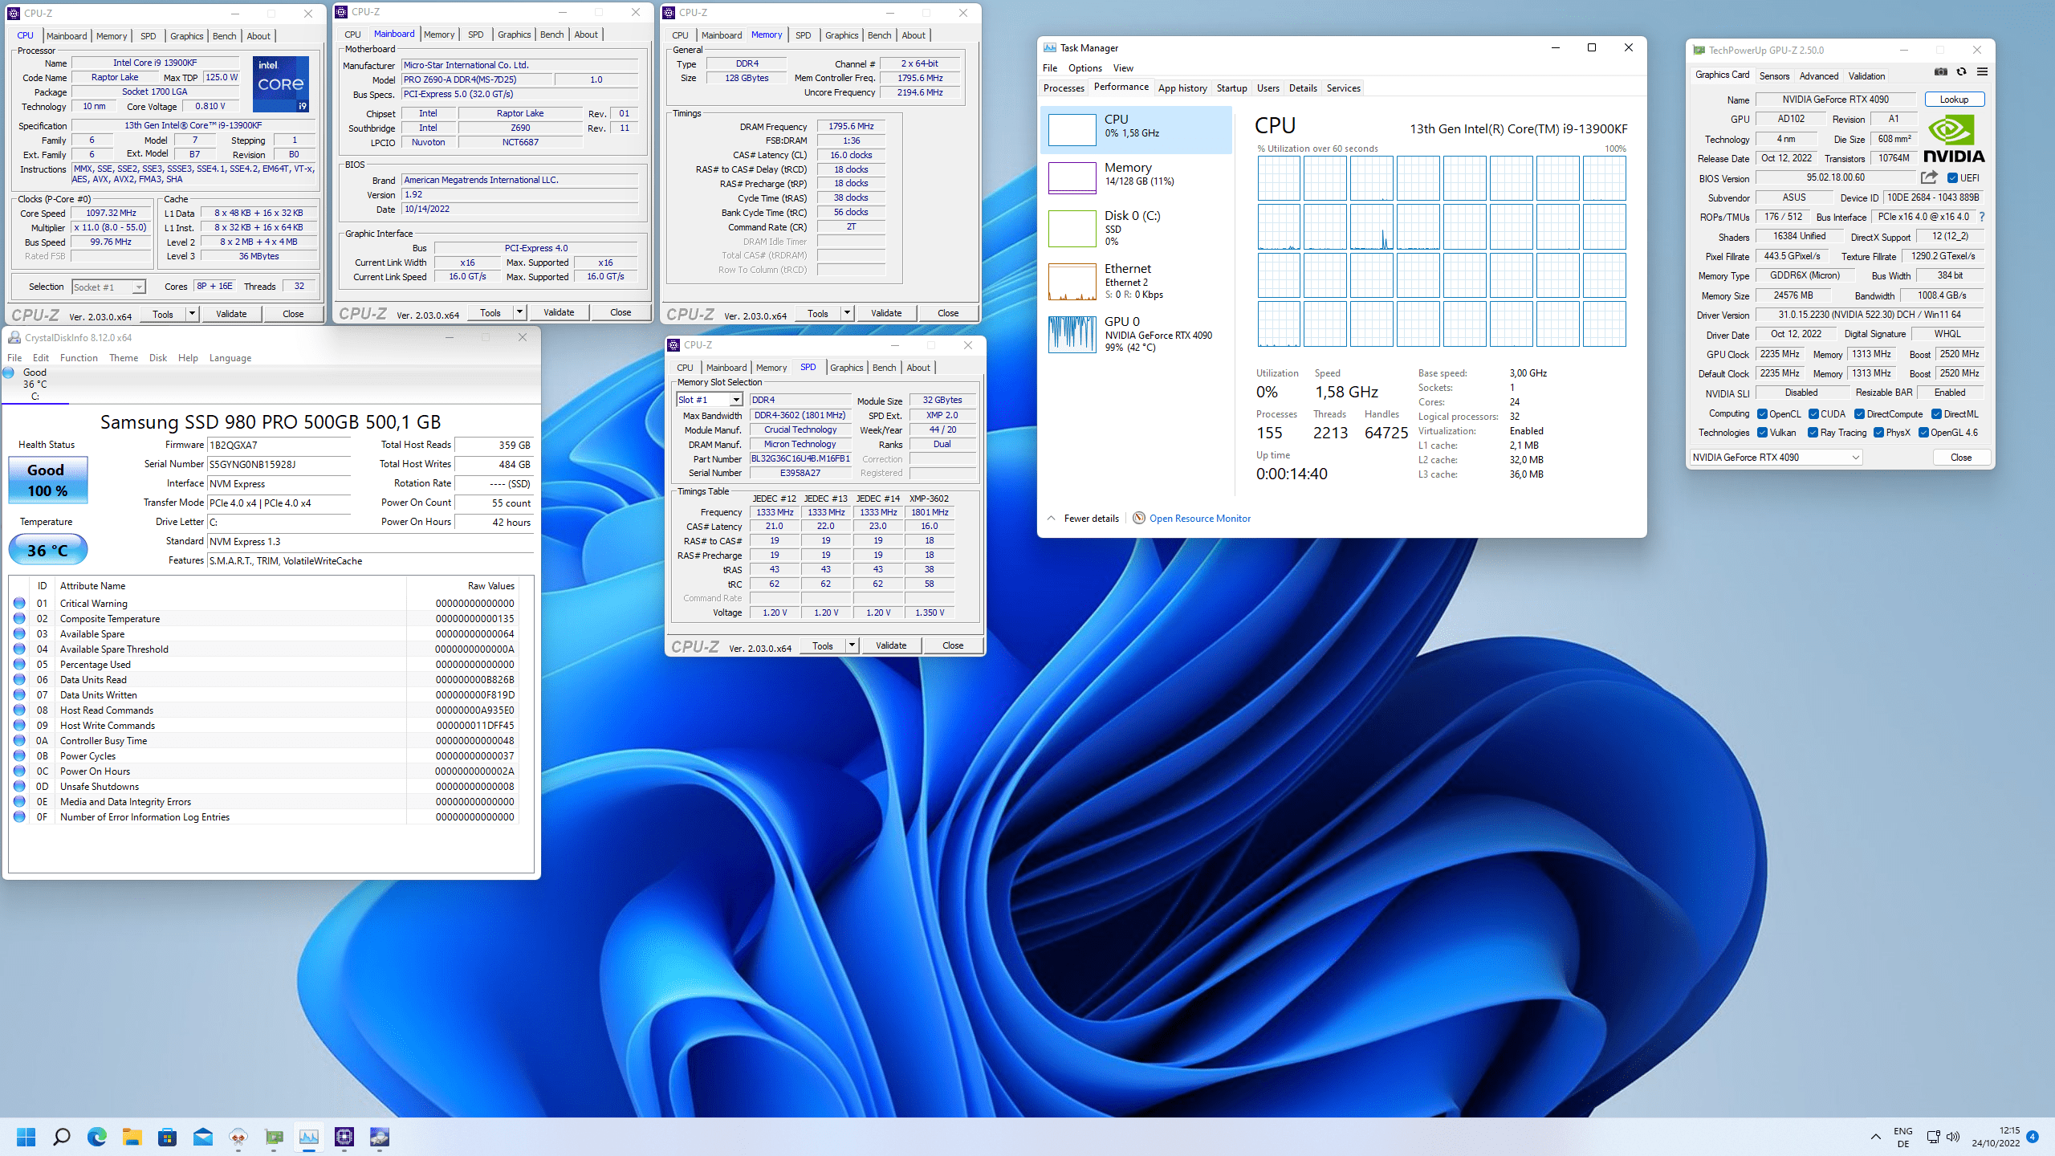Viewport: 2055px width, 1156px height.
Task: Open Mail app from taskbar
Action: (x=203, y=1137)
